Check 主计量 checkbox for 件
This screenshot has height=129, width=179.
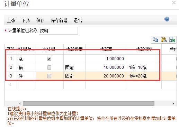click(49, 76)
